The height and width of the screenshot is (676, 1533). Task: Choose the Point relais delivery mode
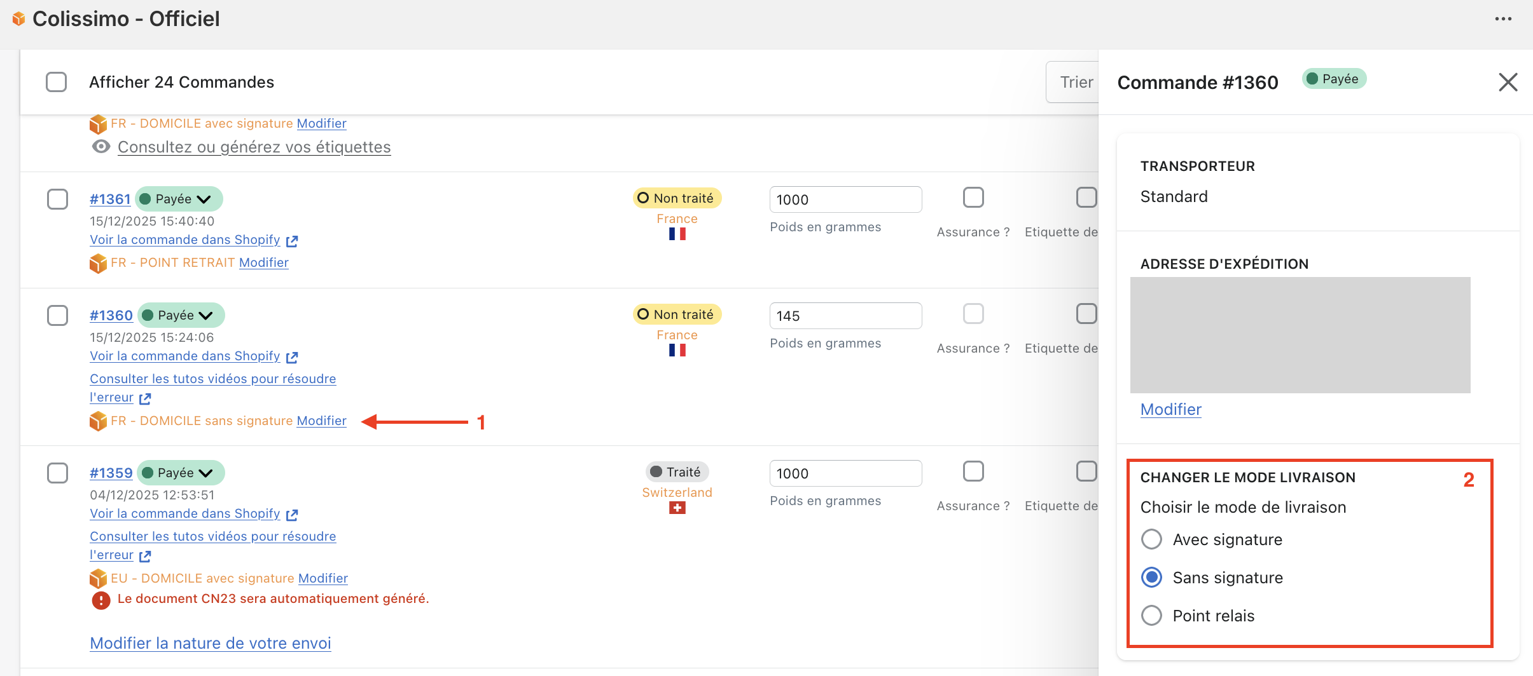click(x=1151, y=616)
